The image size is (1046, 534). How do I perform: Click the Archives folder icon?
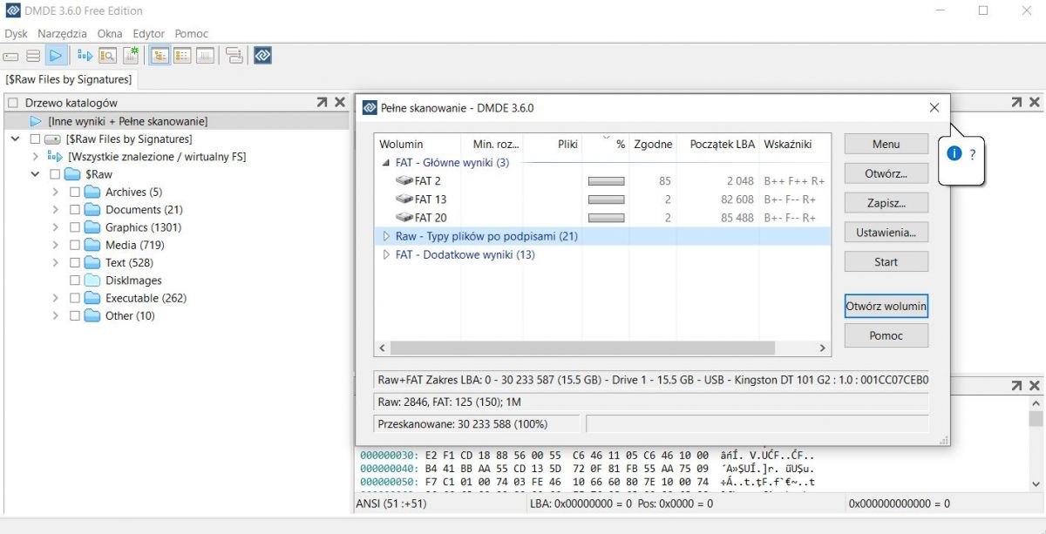point(92,192)
